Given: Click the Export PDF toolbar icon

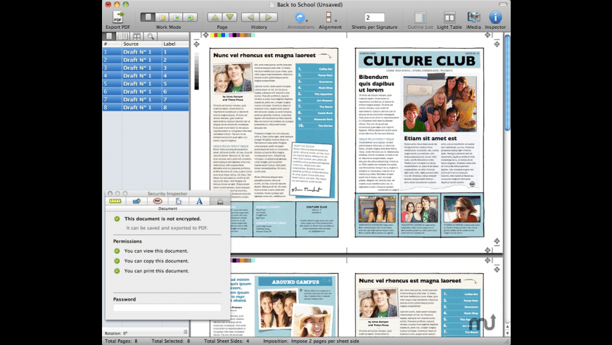Looking at the screenshot, I should point(118,17).
